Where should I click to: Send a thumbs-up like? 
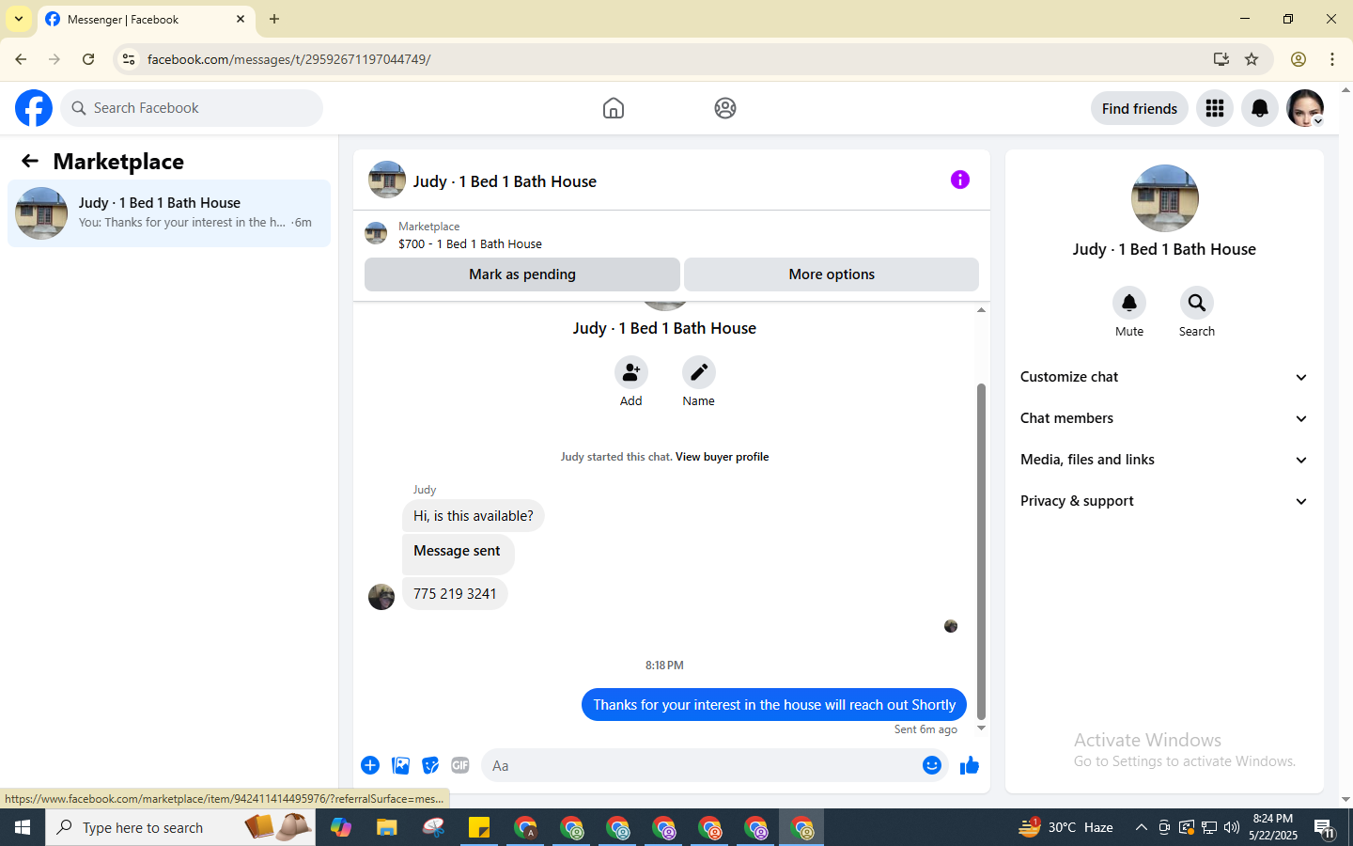(970, 765)
